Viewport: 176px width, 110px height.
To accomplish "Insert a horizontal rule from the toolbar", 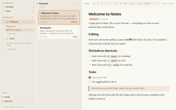I will tap(158, 4).
